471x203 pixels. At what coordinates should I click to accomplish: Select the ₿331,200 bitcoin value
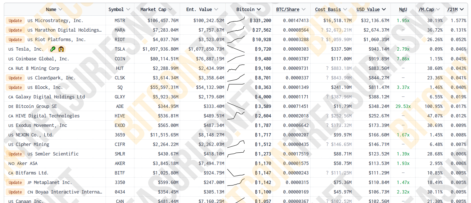[261, 21]
